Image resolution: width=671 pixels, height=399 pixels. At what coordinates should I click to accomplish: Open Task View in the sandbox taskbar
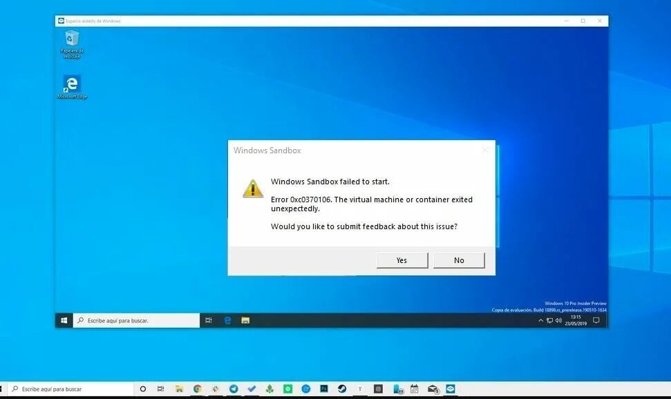[209, 320]
